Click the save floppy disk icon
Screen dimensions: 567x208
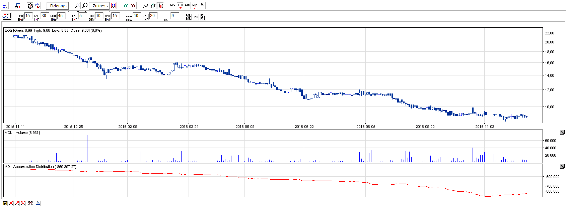point(5,203)
